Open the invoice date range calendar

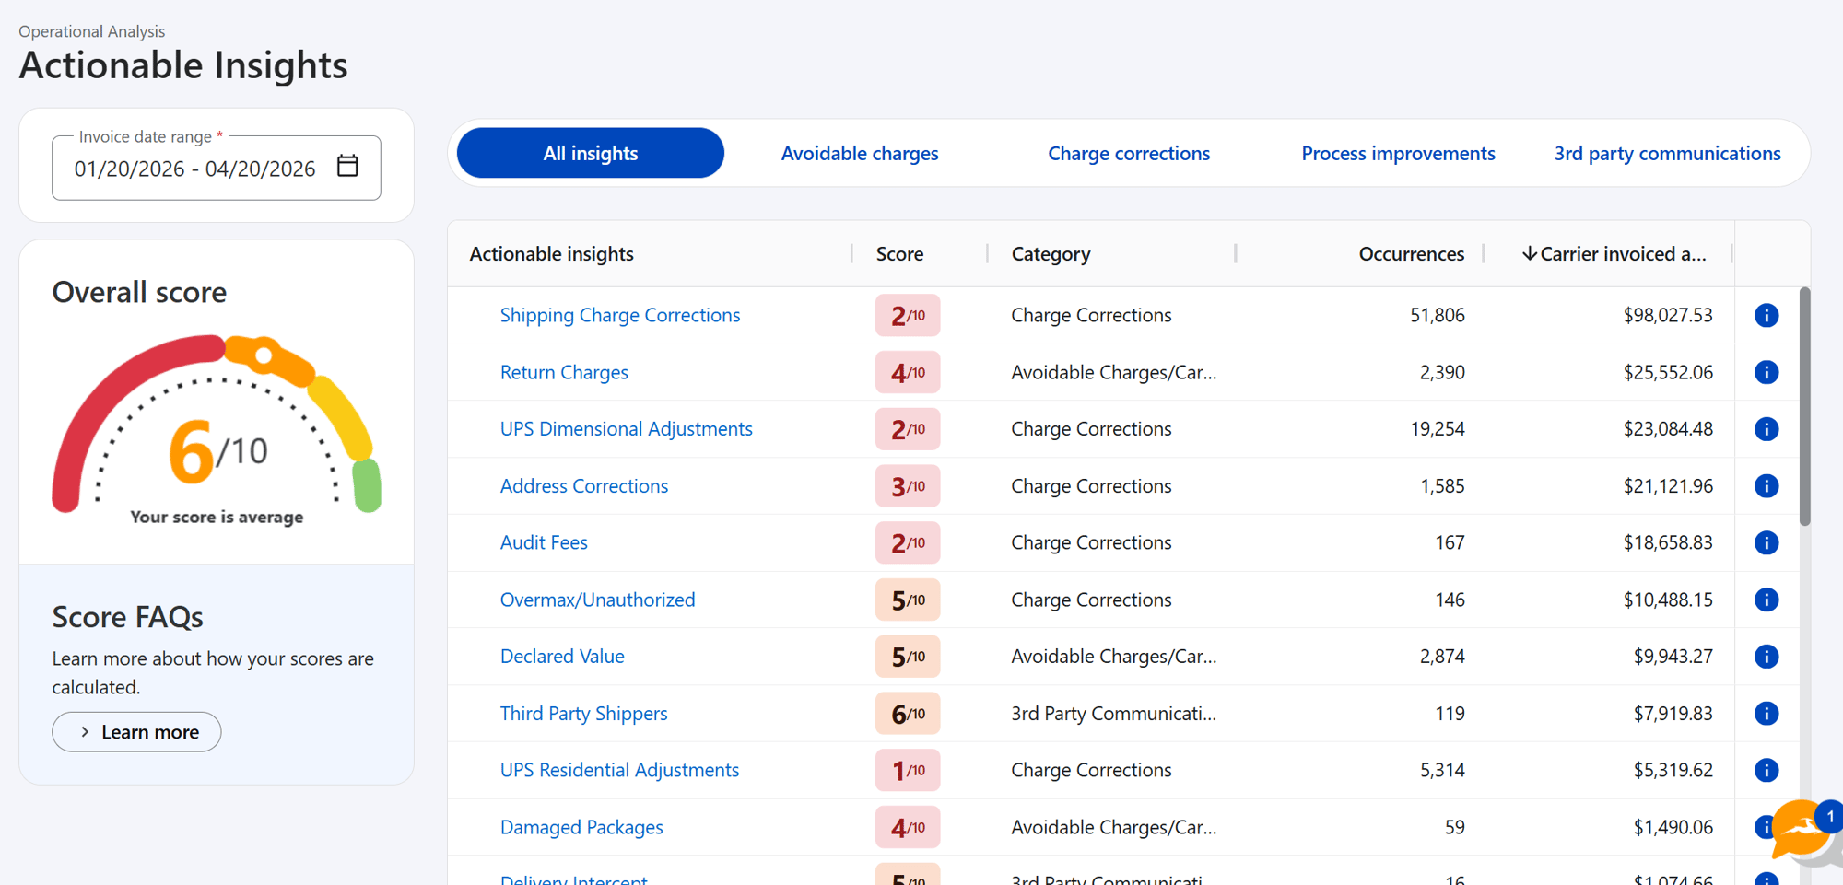click(x=348, y=167)
